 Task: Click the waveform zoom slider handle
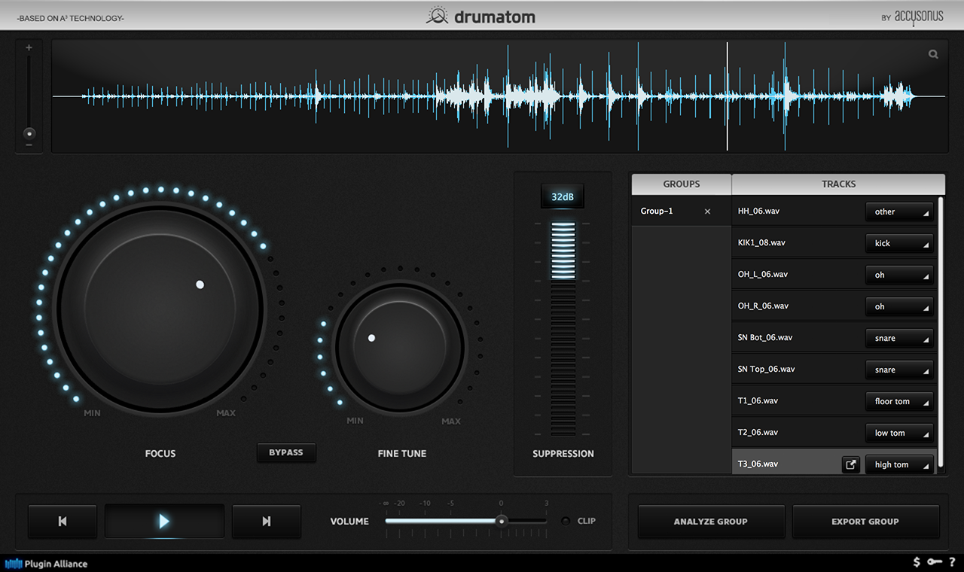point(29,133)
